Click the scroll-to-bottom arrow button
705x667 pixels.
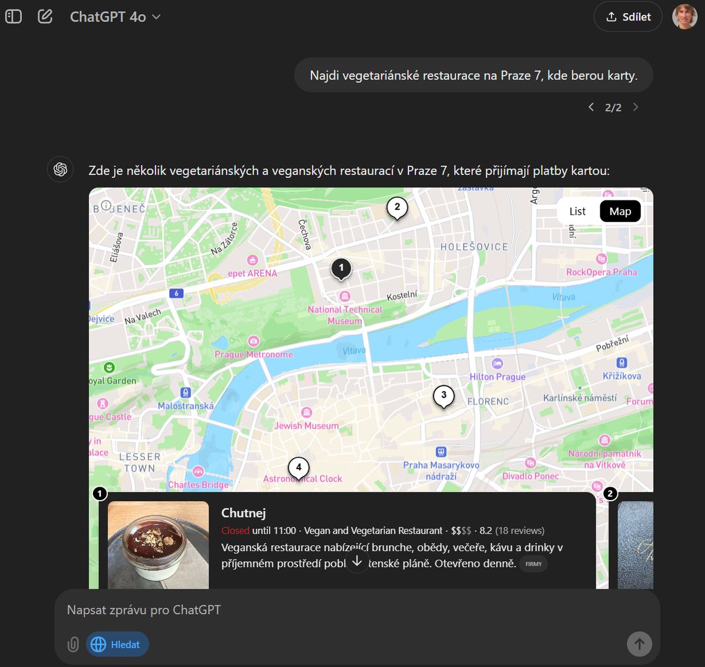(x=357, y=561)
